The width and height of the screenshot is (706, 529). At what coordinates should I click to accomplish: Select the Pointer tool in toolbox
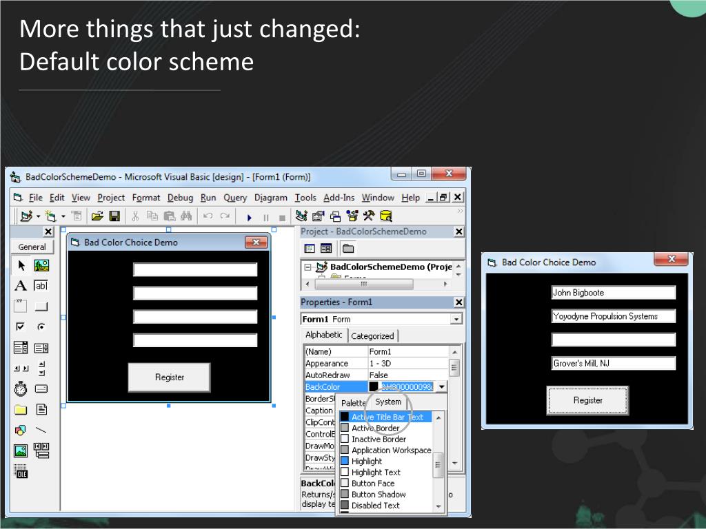(21, 265)
